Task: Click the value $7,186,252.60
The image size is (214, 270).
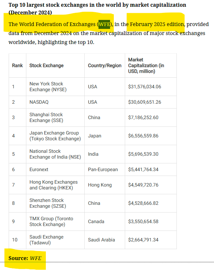Action: [x=143, y=118]
